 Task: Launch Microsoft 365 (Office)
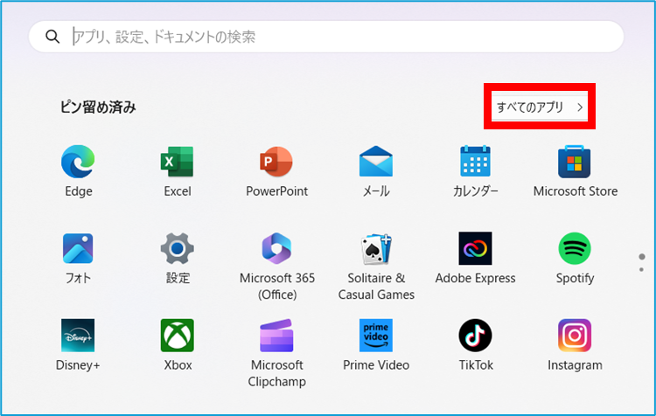[x=276, y=250]
